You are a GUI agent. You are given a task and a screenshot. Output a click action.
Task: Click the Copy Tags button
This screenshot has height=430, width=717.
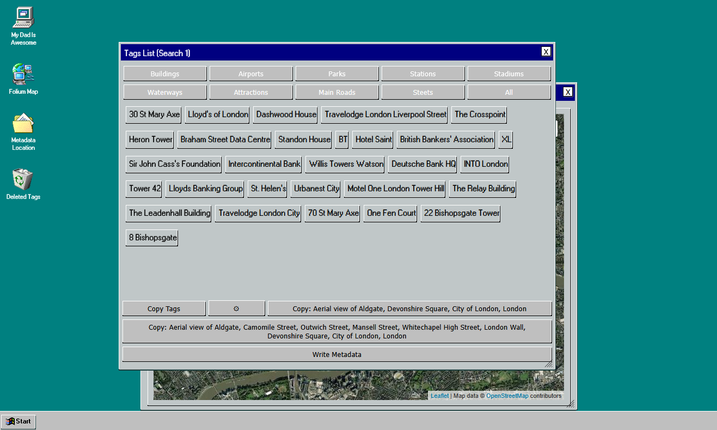coord(164,308)
